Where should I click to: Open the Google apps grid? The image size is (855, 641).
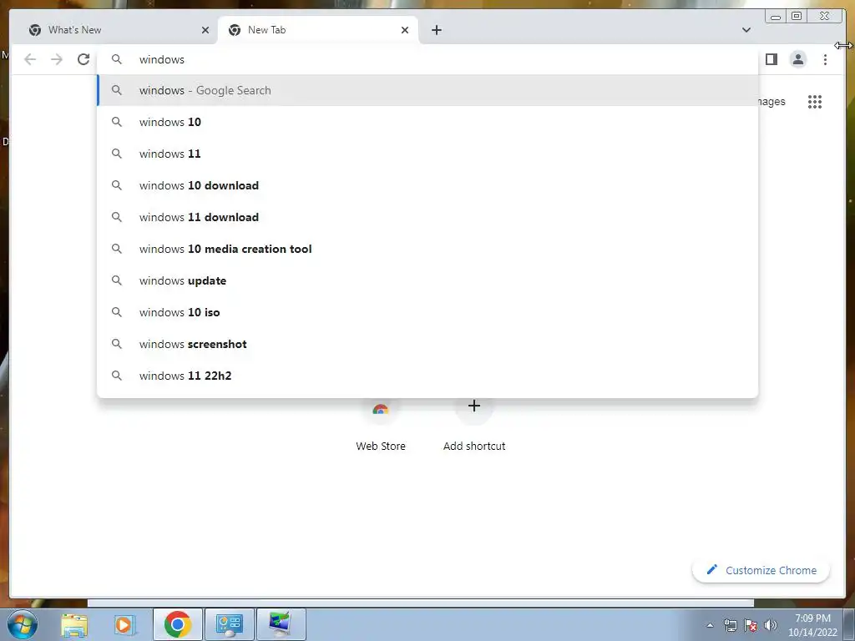(x=815, y=102)
